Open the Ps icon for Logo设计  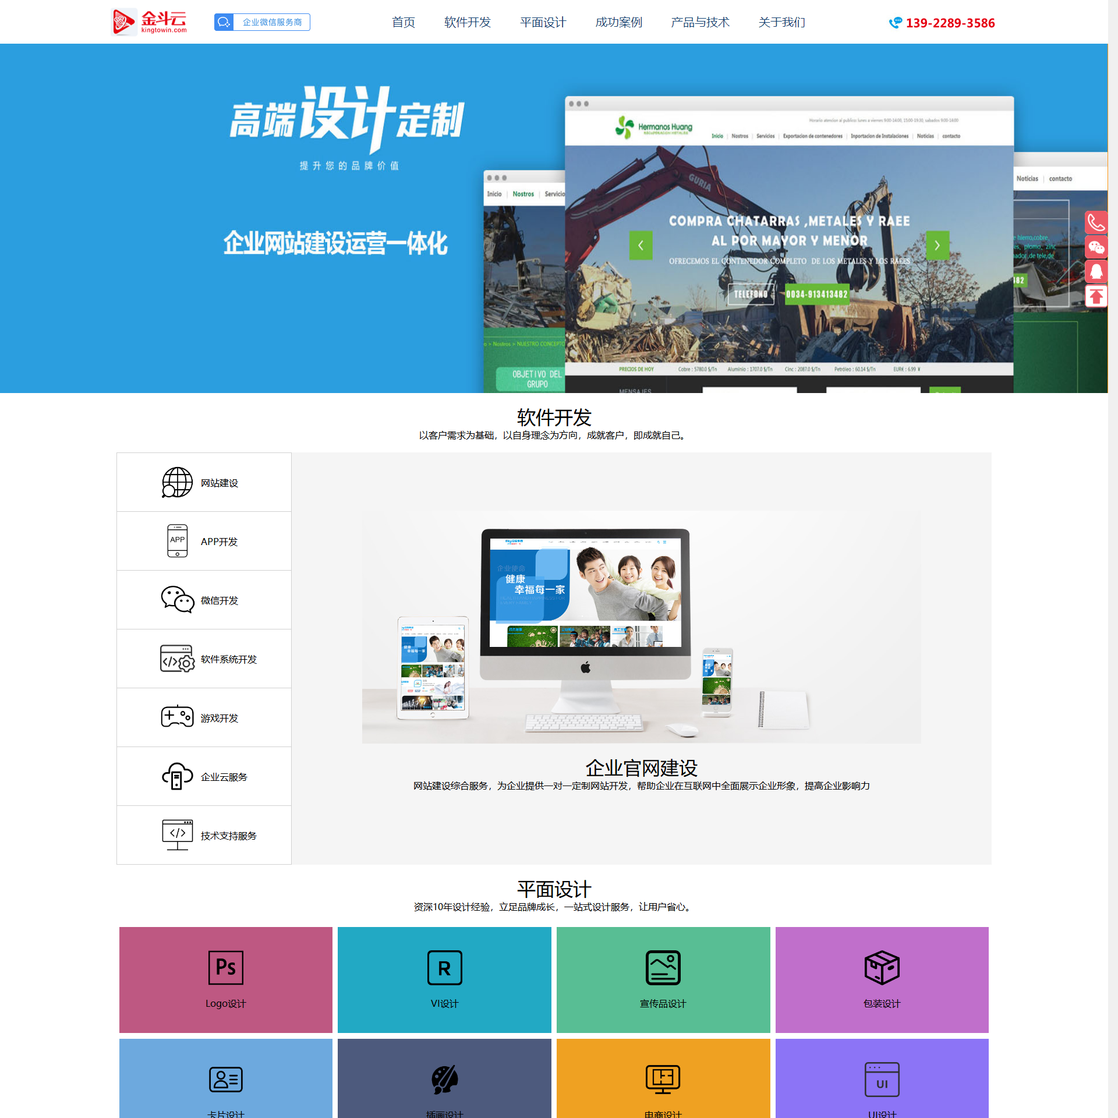pos(225,967)
